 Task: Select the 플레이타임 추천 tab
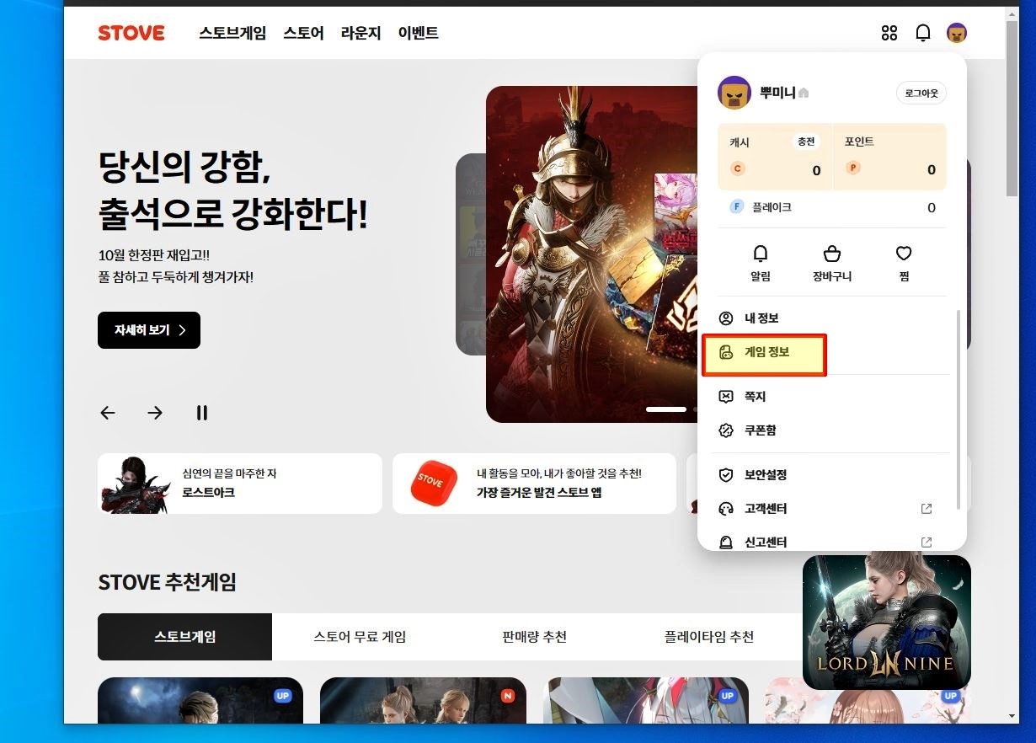(708, 637)
